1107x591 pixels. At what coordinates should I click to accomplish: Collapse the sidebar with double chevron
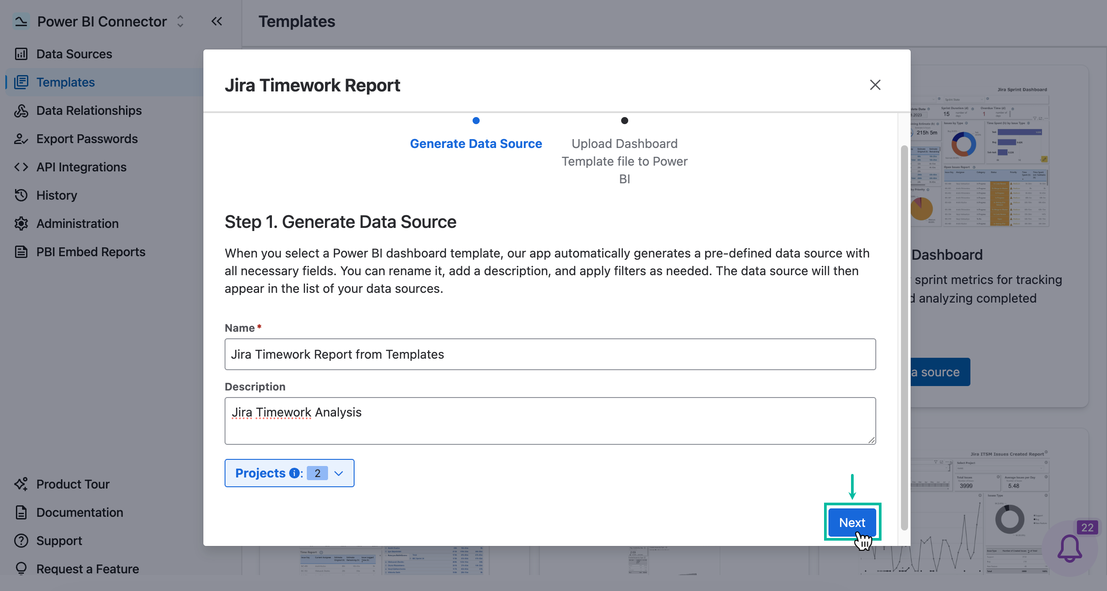click(x=217, y=21)
